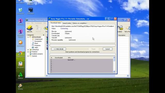Select Grabber projects in category tree
This screenshot has width=165, height=93.
click(x=37, y=54)
